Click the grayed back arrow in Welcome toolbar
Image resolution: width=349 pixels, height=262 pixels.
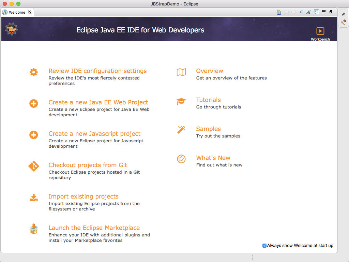(x=286, y=12)
